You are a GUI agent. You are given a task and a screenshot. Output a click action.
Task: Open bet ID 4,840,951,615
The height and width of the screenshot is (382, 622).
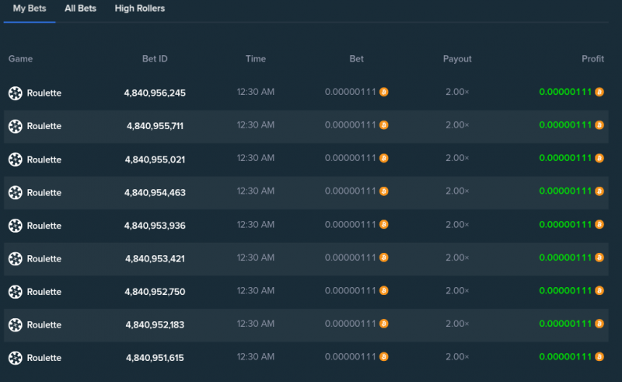coord(155,358)
